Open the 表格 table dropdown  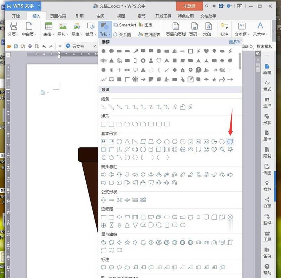[48, 29]
